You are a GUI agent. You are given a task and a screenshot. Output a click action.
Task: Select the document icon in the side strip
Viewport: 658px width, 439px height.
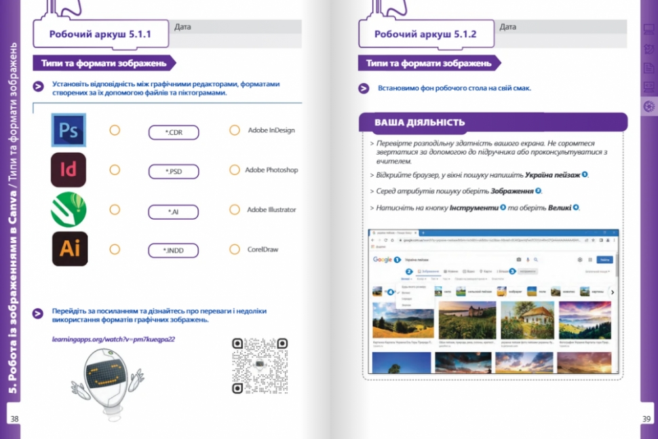[649, 68]
